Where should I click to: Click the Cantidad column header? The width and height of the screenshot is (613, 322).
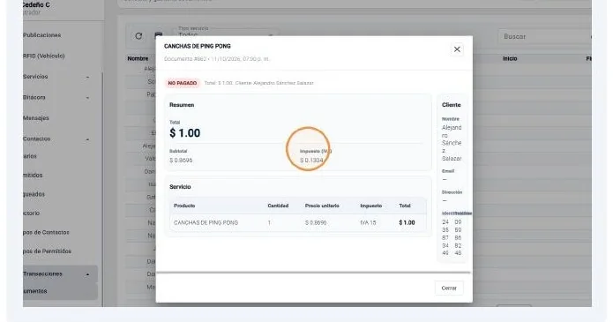point(278,206)
